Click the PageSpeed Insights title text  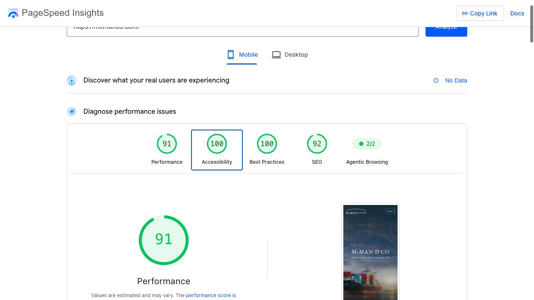pyautogui.click(x=63, y=13)
